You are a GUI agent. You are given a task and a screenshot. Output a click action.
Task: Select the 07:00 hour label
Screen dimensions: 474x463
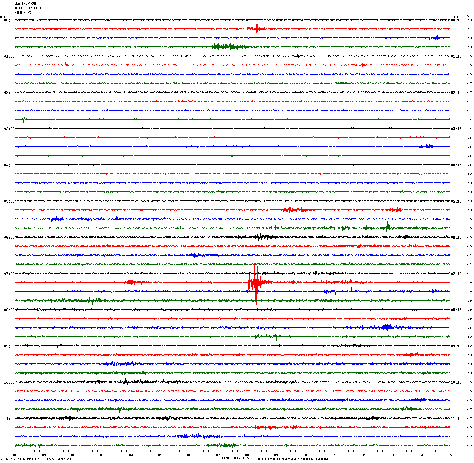coord(9,274)
